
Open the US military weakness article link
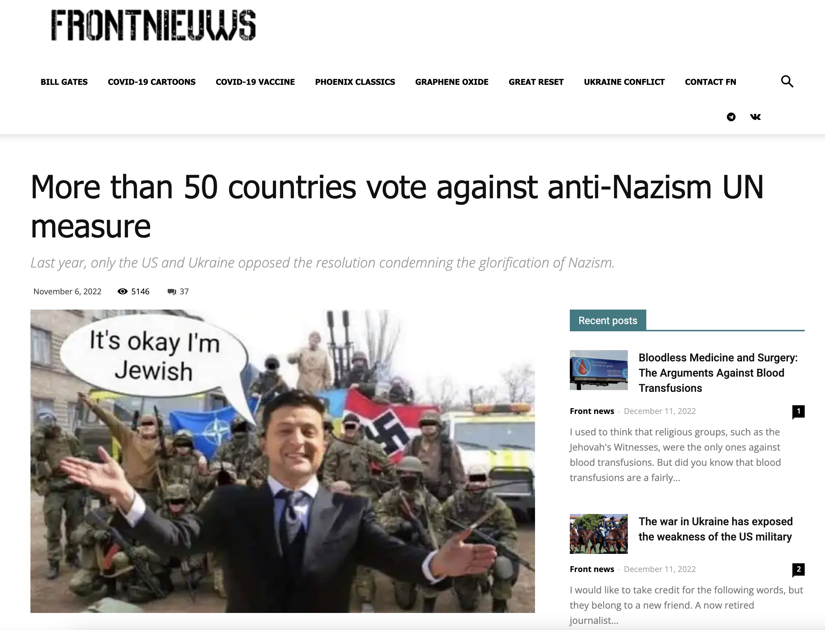click(x=716, y=529)
